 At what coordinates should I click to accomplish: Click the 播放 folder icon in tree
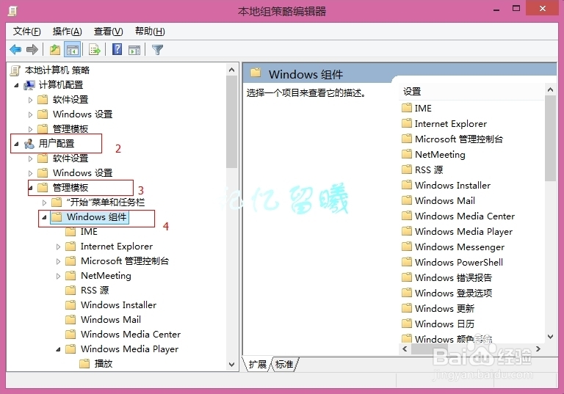tap(84, 363)
